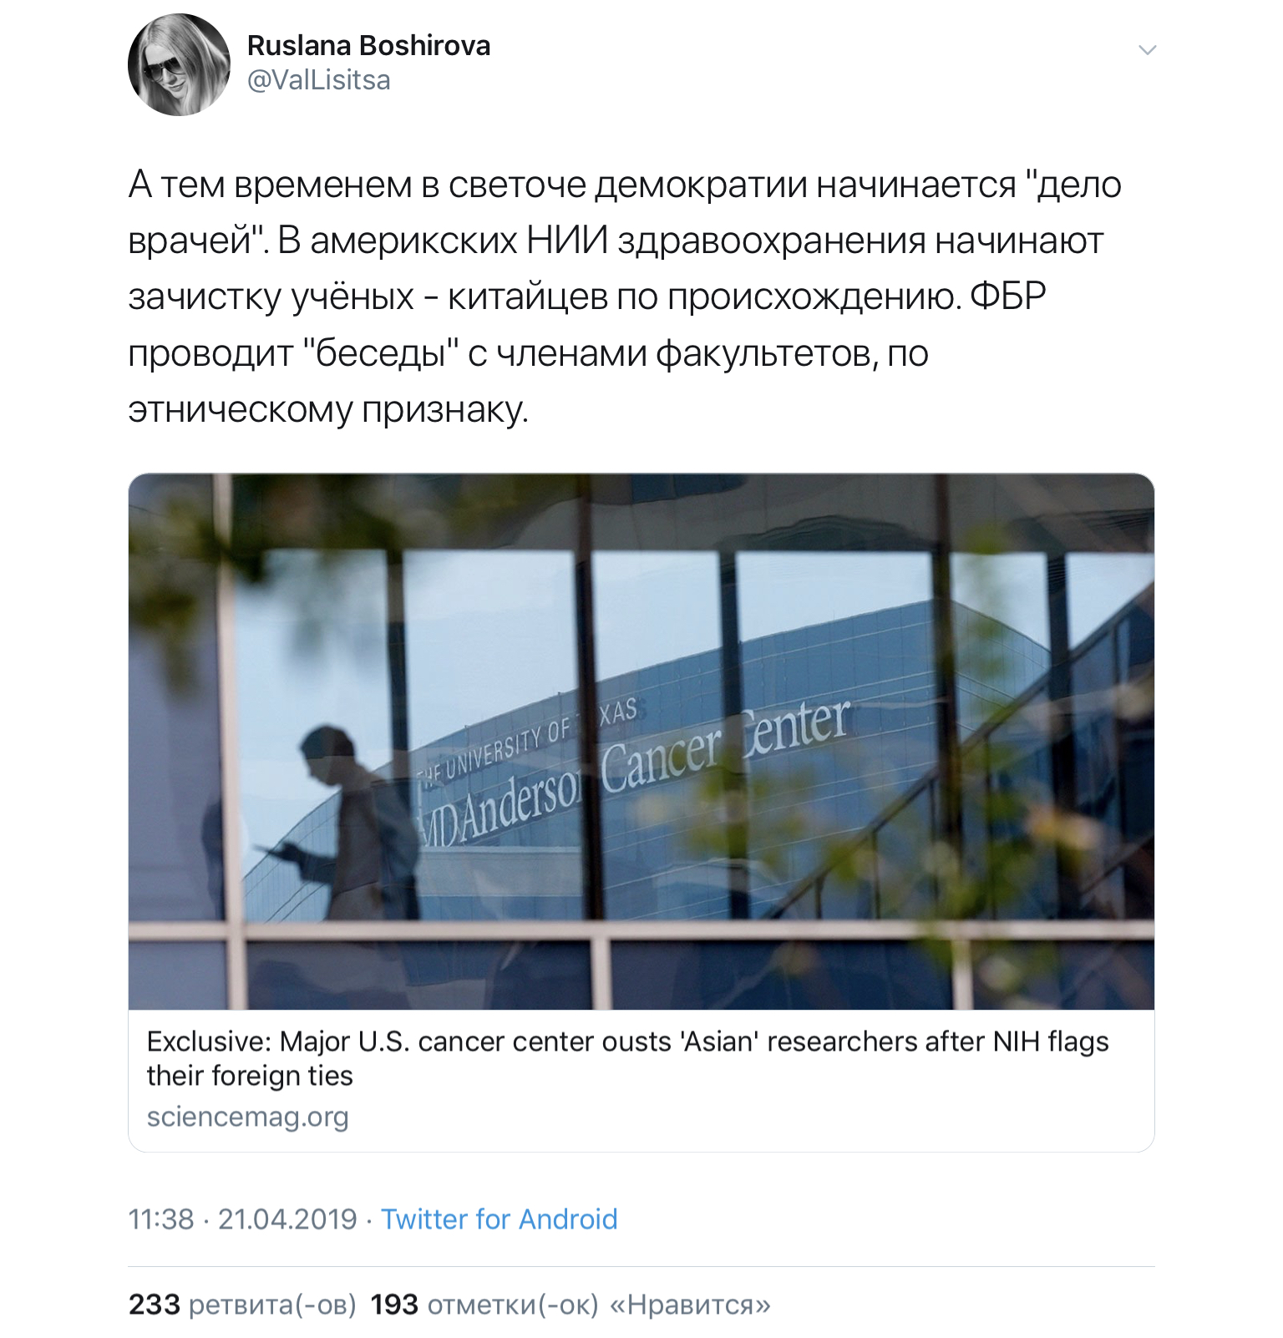The width and height of the screenshot is (1283, 1338).
Task: Click the word ФБР in the tweet text
Action: (x=1008, y=297)
